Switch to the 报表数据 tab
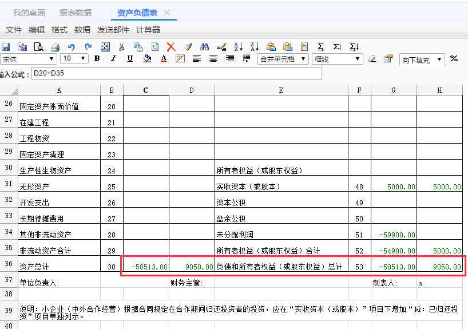This screenshot has height=329, width=468. tap(75, 12)
